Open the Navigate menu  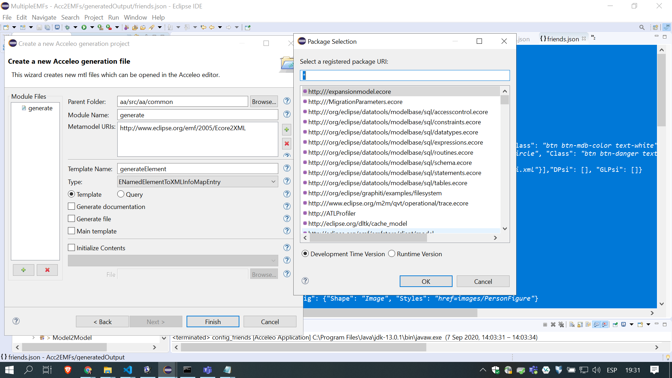tap(44, 17)
